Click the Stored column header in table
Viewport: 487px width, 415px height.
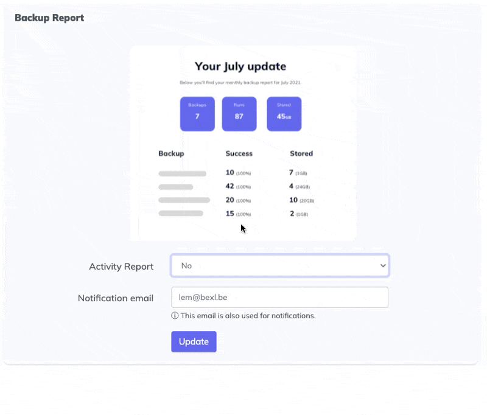301,153
